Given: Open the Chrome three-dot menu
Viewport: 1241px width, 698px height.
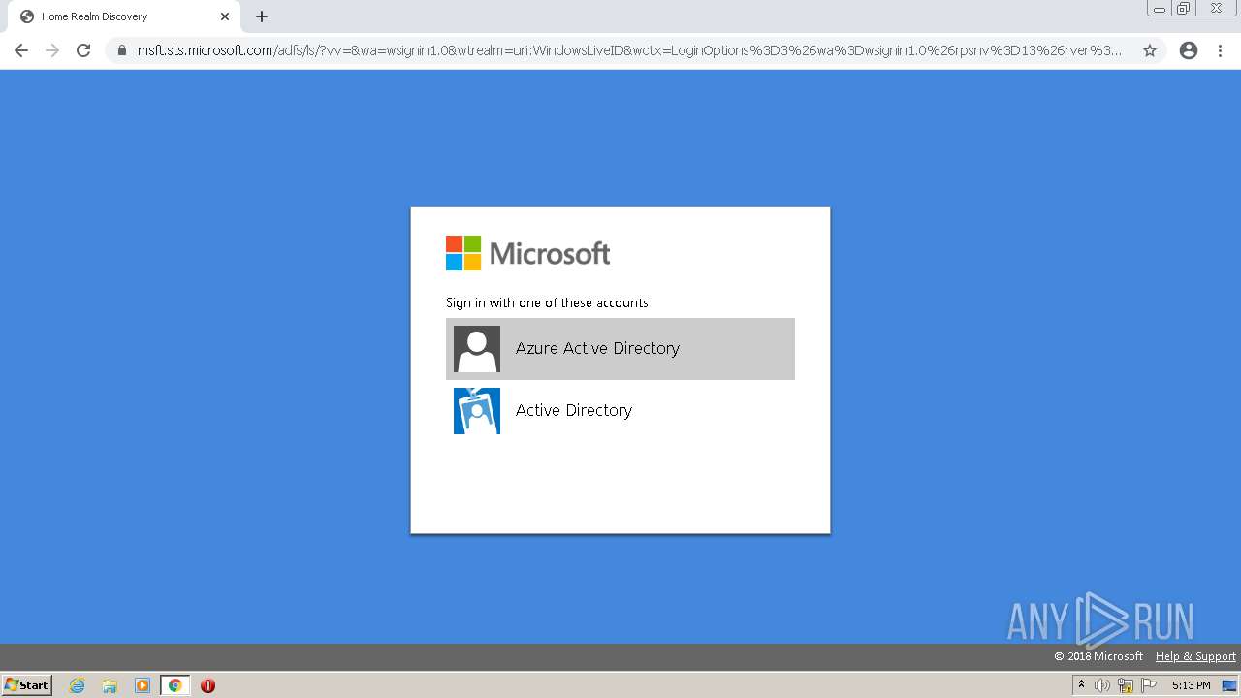Looking at the screenshot, I should [x=1221, y=50].
